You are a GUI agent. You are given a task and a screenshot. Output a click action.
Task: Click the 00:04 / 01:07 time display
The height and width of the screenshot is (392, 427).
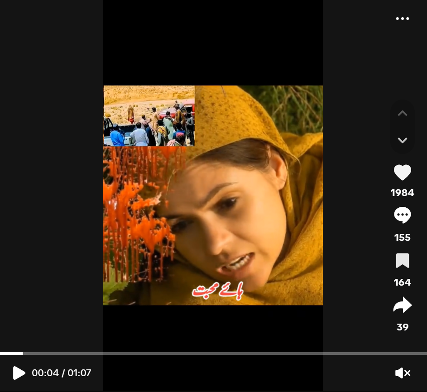click(x=61, y=373)
